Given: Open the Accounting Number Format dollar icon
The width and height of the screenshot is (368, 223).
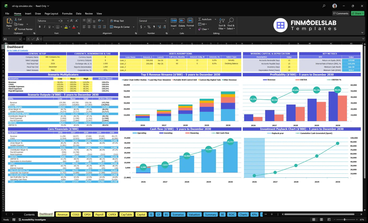Looking at the screenshot, I should [141, 27].
